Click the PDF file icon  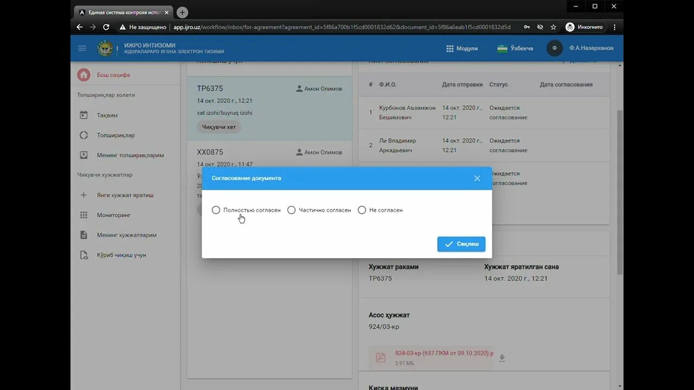pyautogui.click(x=381, y=357)
